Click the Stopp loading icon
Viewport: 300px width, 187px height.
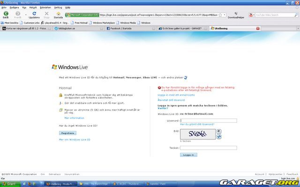point(46,14)
